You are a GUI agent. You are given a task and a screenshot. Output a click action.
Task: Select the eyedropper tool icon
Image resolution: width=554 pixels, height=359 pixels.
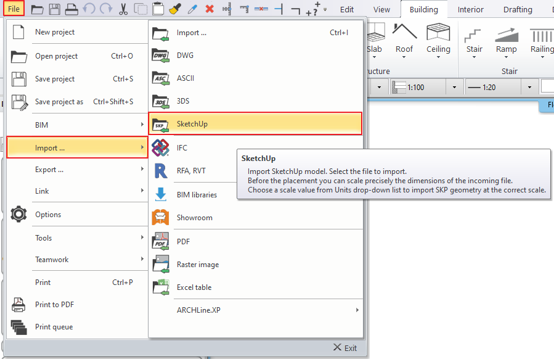(192, 9)
